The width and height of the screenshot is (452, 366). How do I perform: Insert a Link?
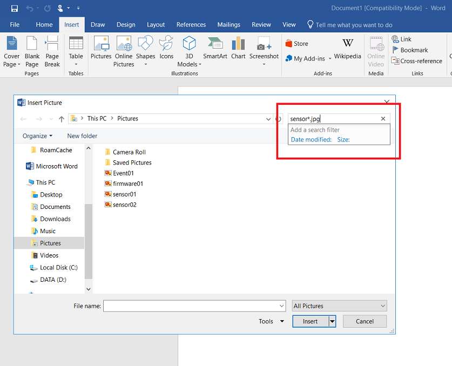click(x=401, y=39)
